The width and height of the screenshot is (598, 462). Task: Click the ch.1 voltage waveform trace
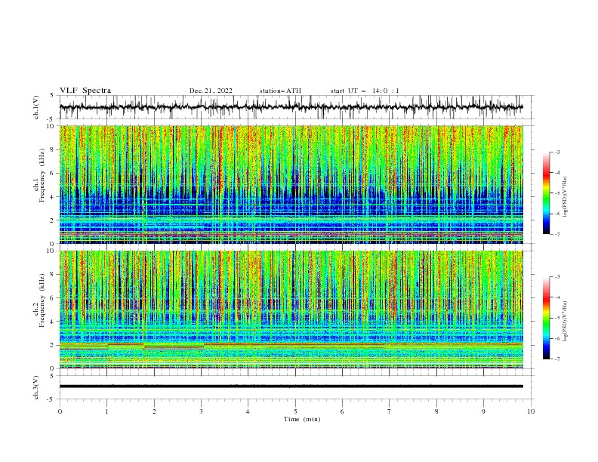(x=291, y=107)
